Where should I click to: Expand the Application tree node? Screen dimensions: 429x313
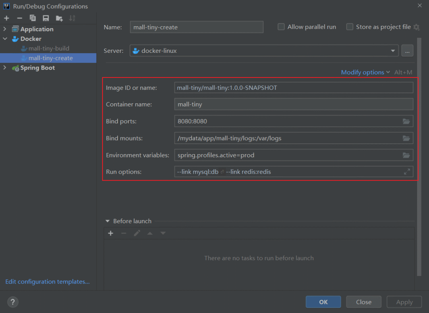coord(5,29)
